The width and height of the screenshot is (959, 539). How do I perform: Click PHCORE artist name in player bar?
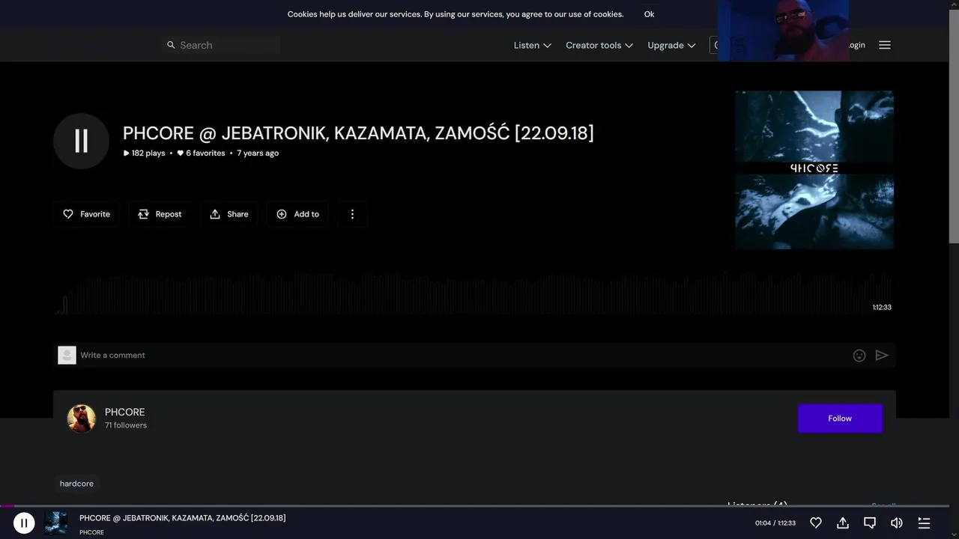[x=91, y=532]
